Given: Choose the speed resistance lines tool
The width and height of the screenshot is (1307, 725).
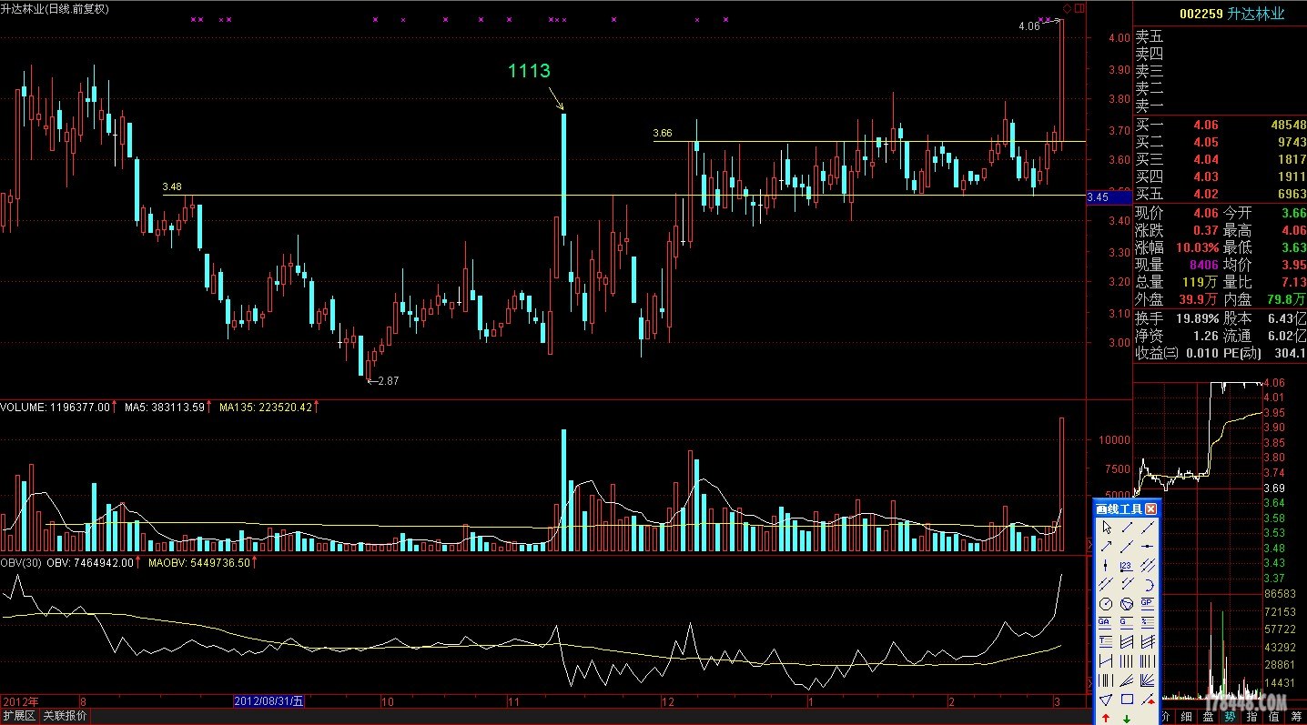Looking at the screenshot, I should tap(1128, 680).
